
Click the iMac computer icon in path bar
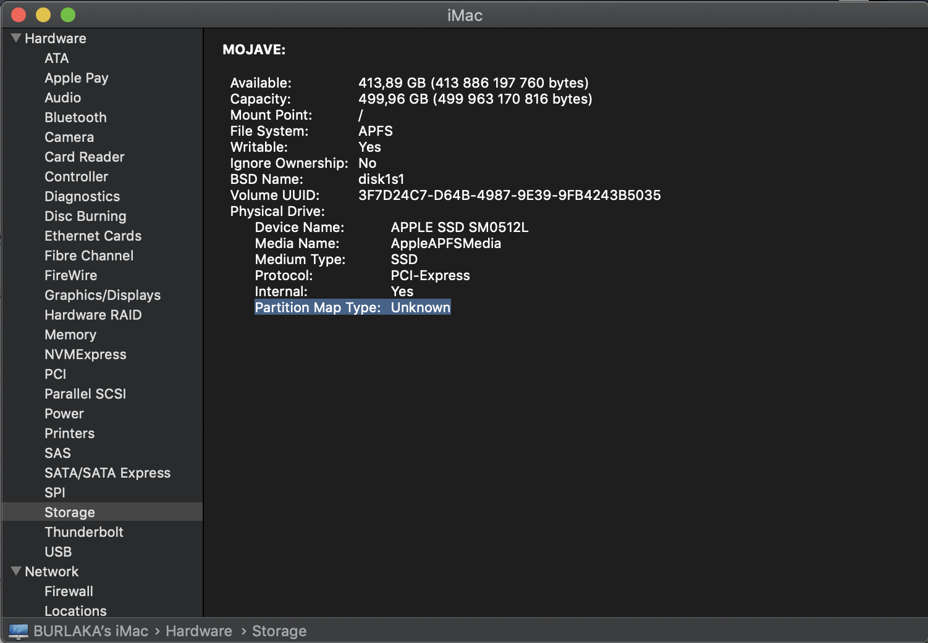(x=19, y=631)
